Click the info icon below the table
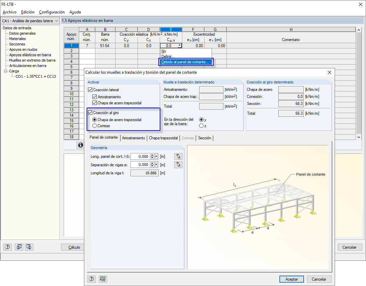This screenshot has height=286, width=366. point(81,145)
